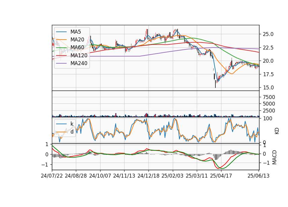Viewport: 288px width, 207px height.
Task: Click the 'k' legend label in KD panel
Action: (72, 124)
